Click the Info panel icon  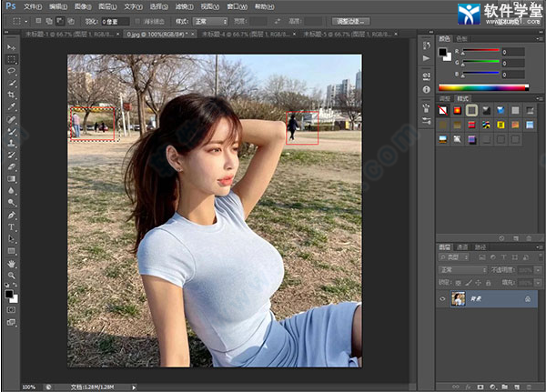pyautogui.click(x=426, y=91)
